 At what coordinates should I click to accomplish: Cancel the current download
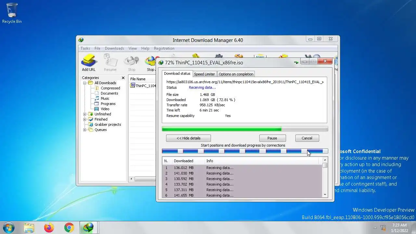(307, 138)
